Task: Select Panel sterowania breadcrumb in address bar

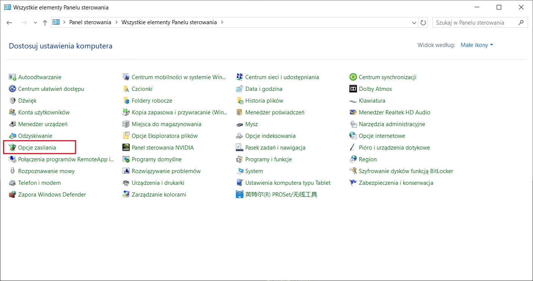Action: coord(90,22)
